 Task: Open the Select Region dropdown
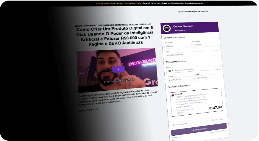[x=209, y=77]
